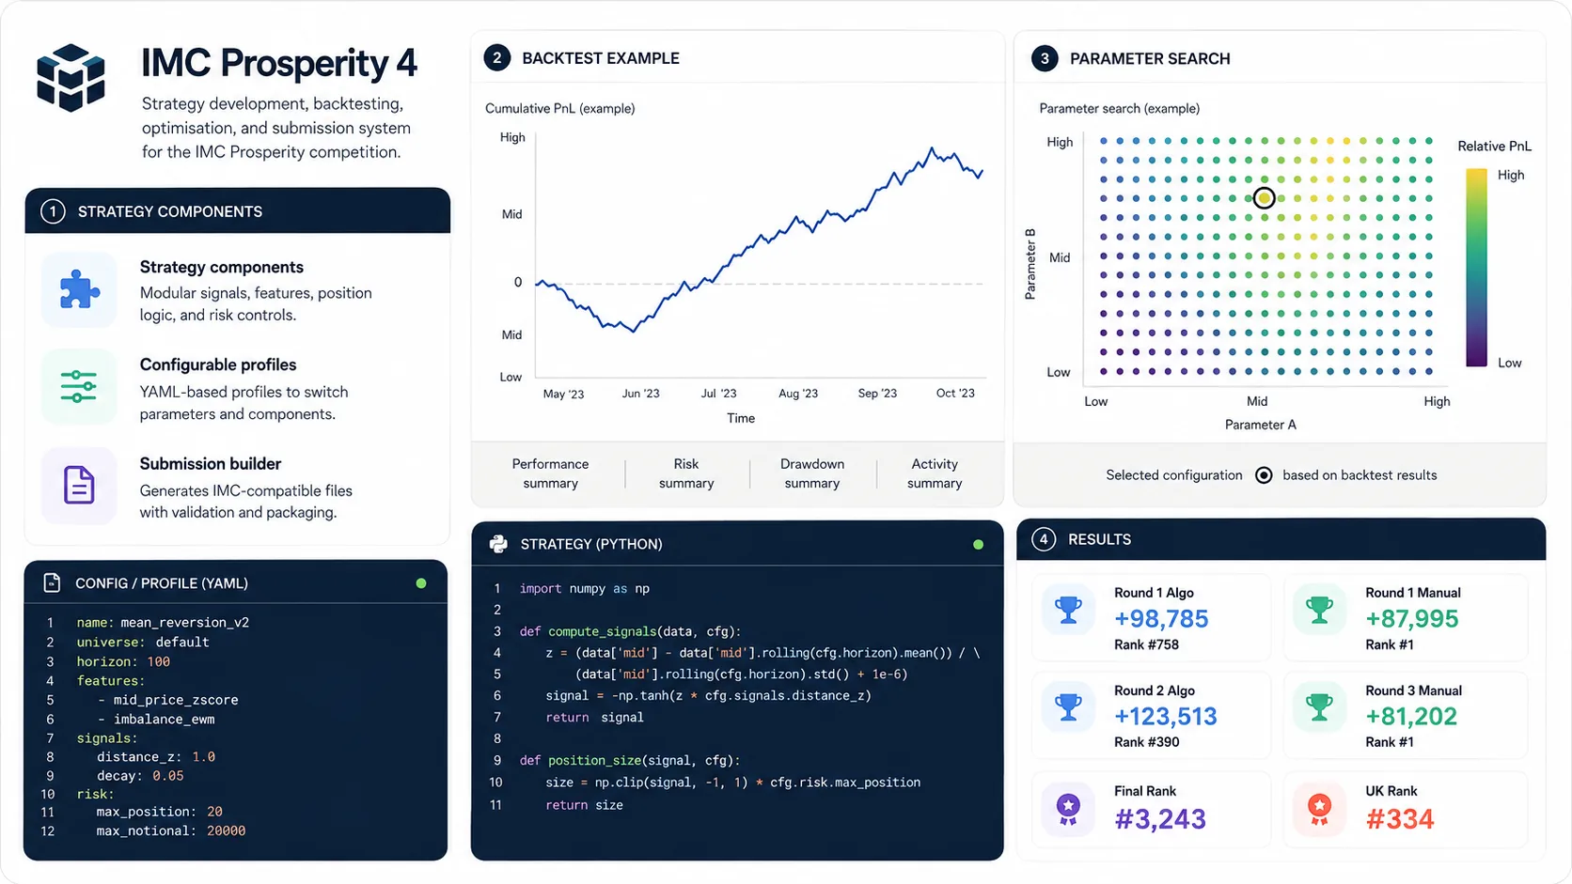Click the Rank #758 text
1572x884 pixels.
pos(1146,644)
